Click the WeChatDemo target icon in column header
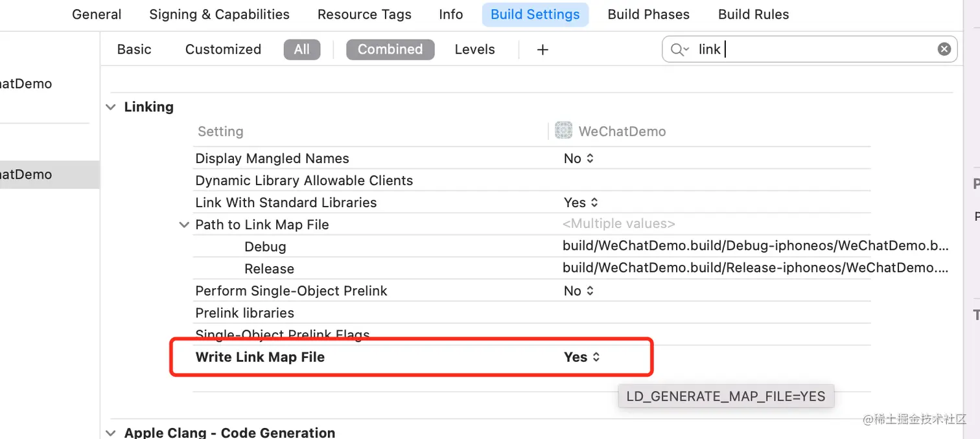The width and height of the screenshot is (980, 439). (564, 131)
